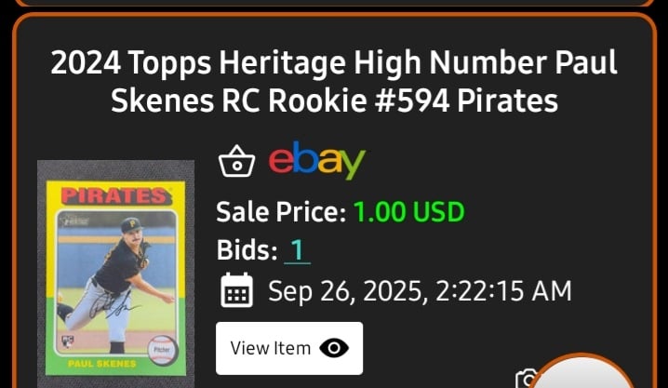Select the previous listing card edge above

point(334,4)
